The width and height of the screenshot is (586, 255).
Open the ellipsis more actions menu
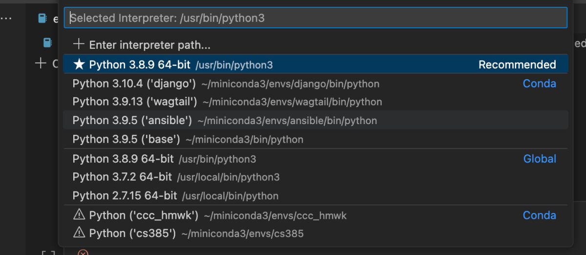[x=7, y=19]
